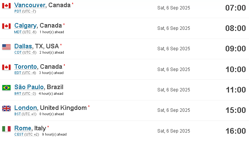The height and width of the screenshot is (142, 249).
Task: Click the Canada flag beside Toronto
Action: point(6,67)
